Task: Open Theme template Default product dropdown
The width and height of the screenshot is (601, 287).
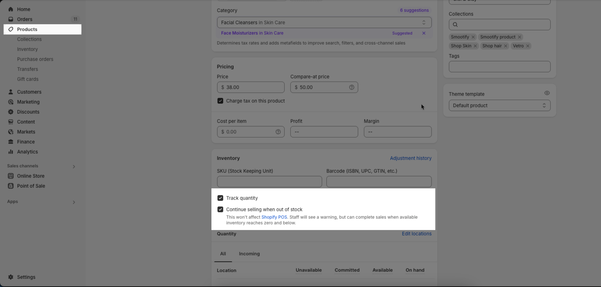Action: pos(499,106)
